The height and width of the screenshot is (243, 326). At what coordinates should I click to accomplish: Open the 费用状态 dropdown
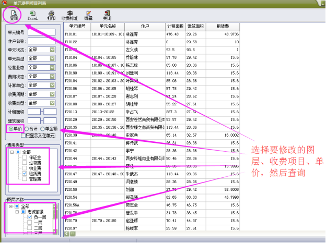[x=52, y=77]
